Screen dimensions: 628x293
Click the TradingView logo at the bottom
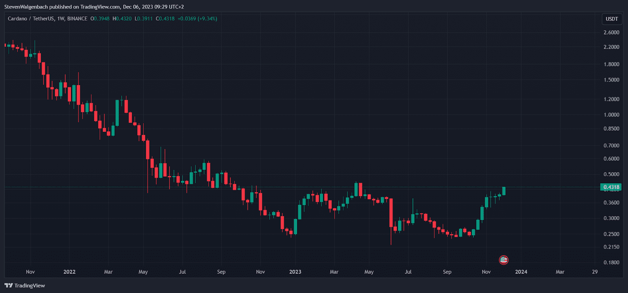pyautogui.click(x=25, y=286)
